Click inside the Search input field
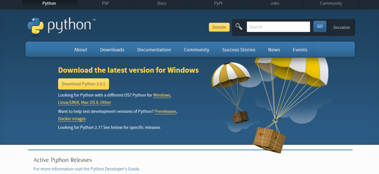 (x=278, y=27)
